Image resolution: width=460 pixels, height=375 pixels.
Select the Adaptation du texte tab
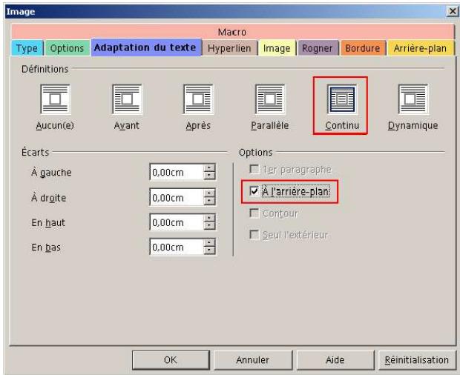[x=146, y=47]
